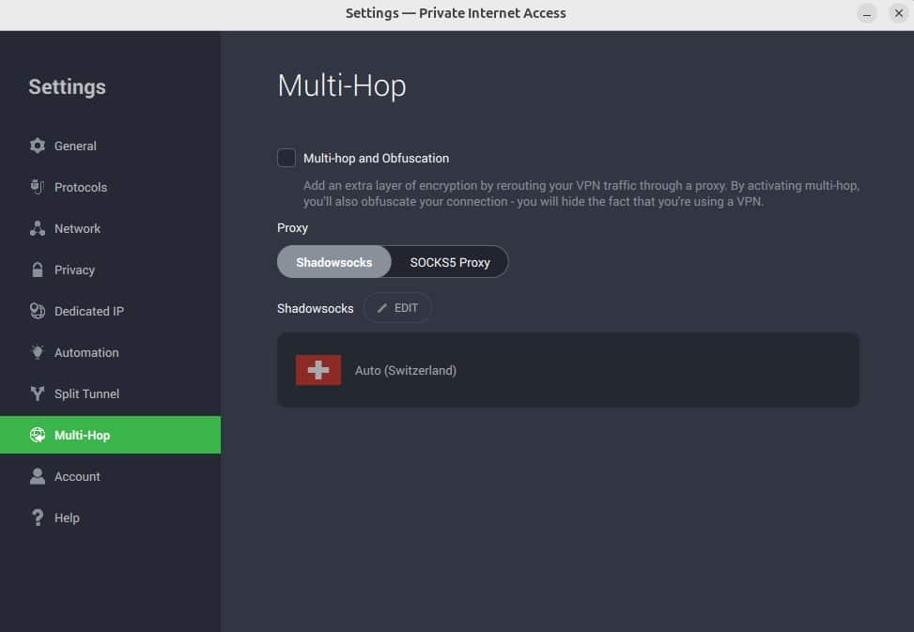The width and height of the screenshot is (914, 632).
Task: Click the window title Settings — Private Internet Access
Action: 456,13
